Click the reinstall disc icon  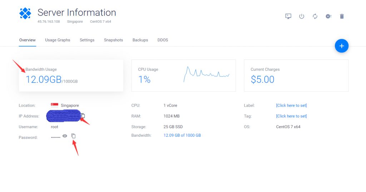328,16
